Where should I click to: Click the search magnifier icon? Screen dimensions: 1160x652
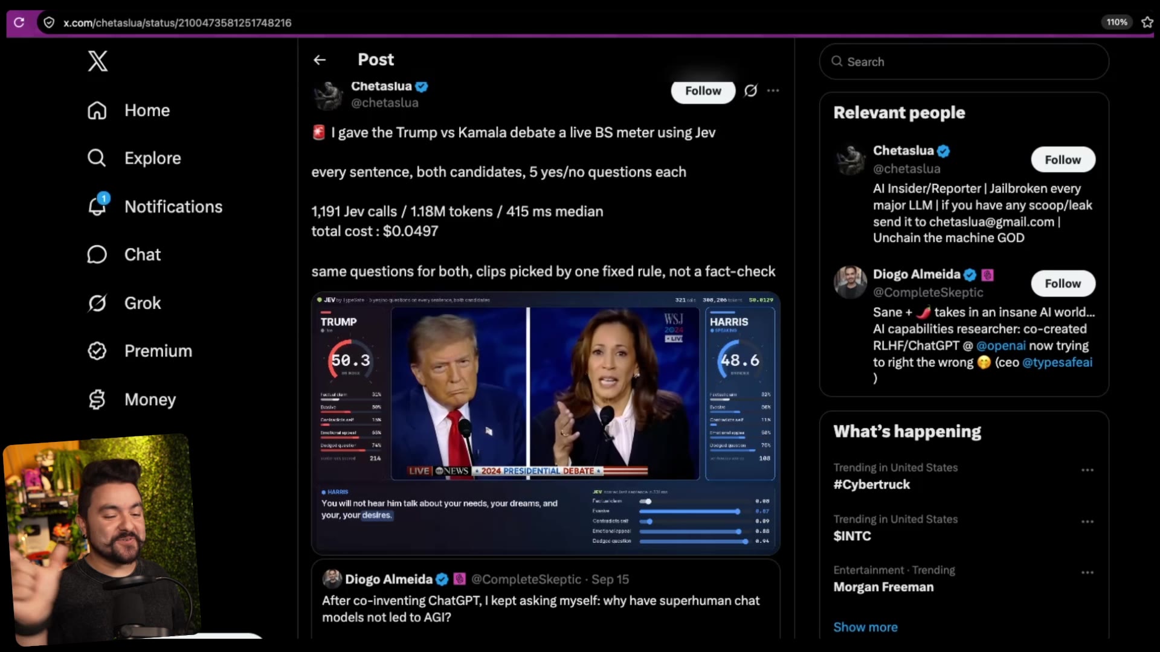pyautogui.click(x=837, y=61)
